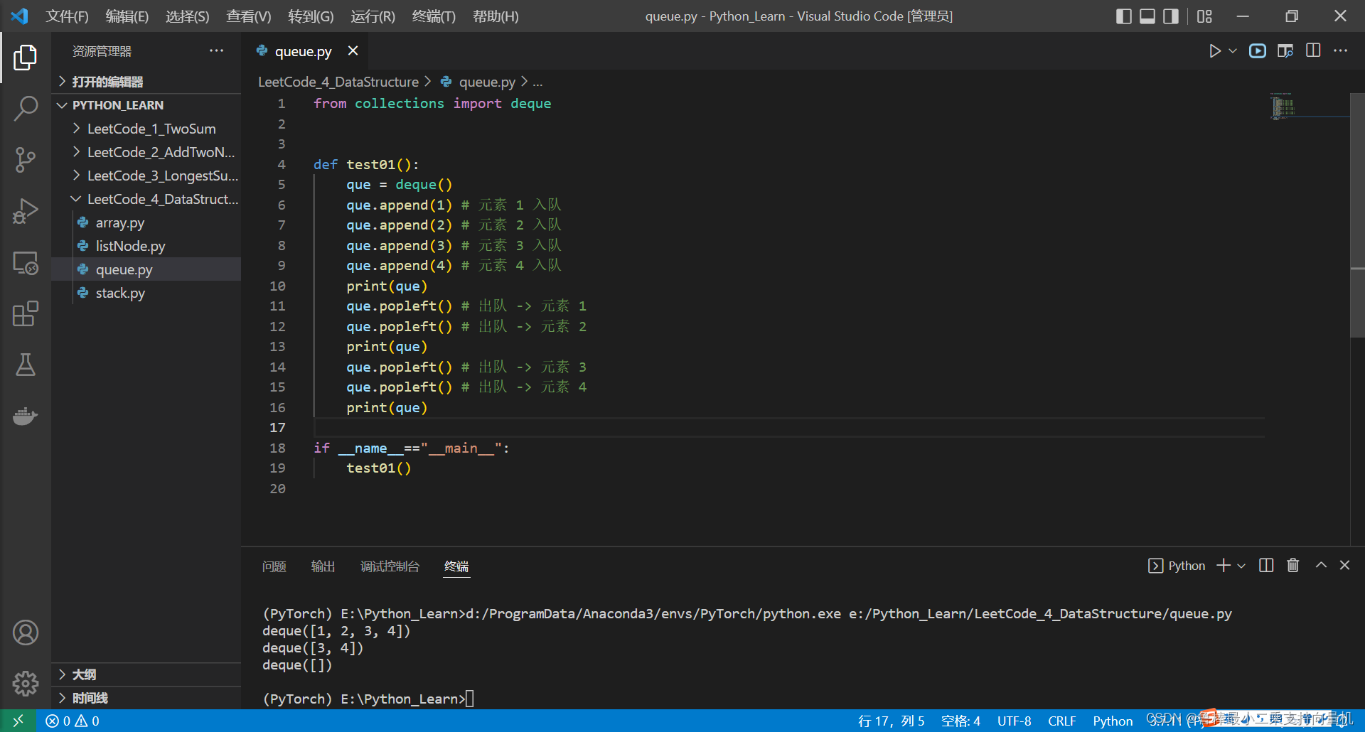Expand the 大纲 outline section
This screenshot has width=1365, height=732.
click(x=146, y=674)
